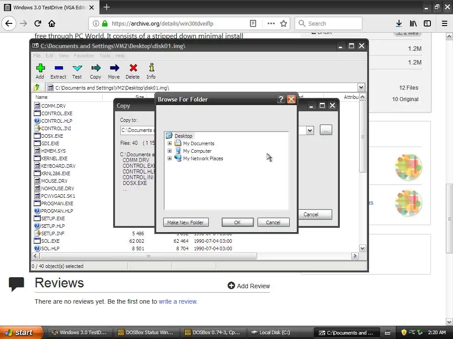Screen dimensions: 453x339
Task: Select the My Network Places icon
Action: click(x=178, y=158)
